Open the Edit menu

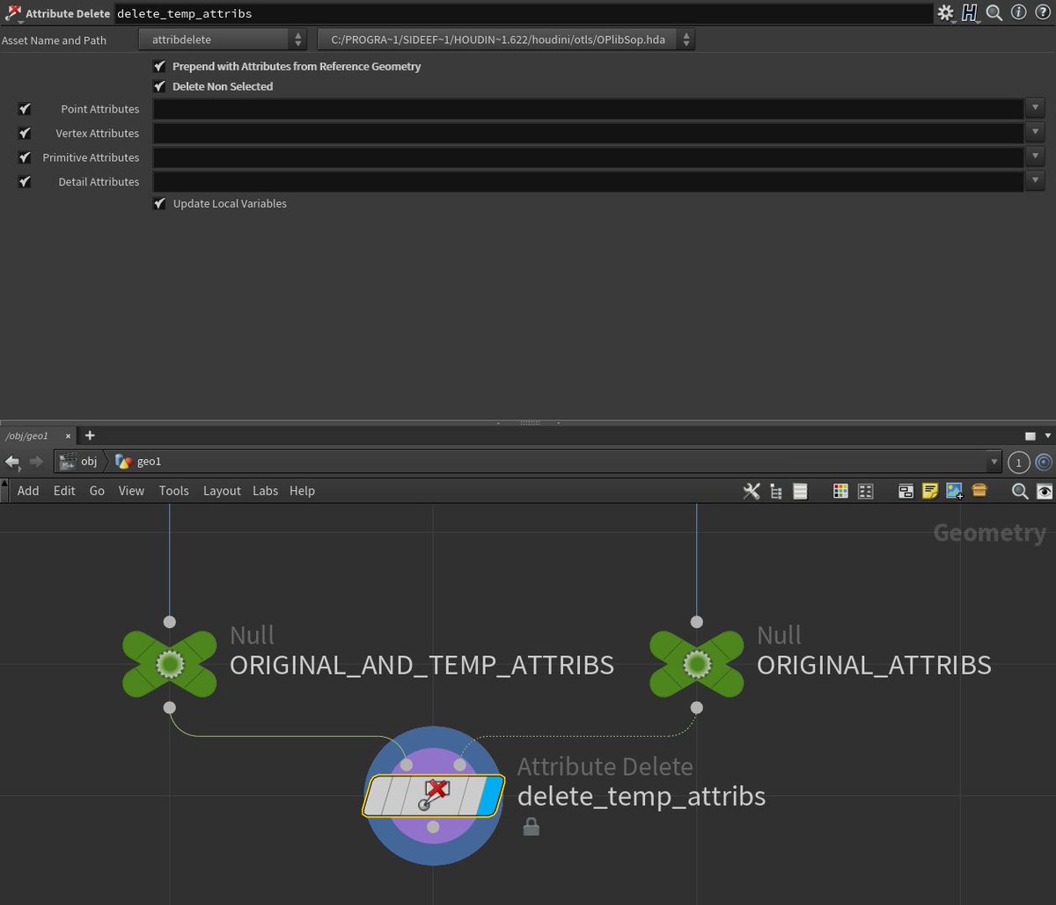pyautogui.click(x=64, y=491)
